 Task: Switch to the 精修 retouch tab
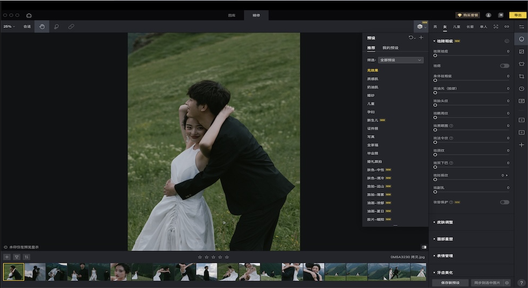coord(256,16)
